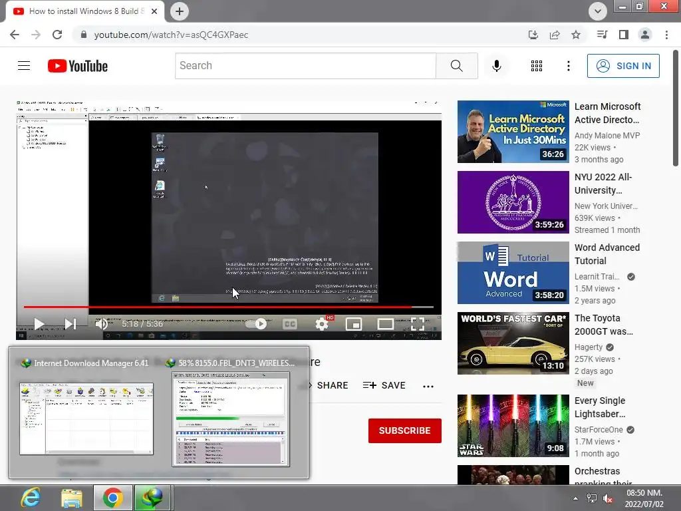Seek on the red video progress bar
681x511 pixels.
click(229, 307)
